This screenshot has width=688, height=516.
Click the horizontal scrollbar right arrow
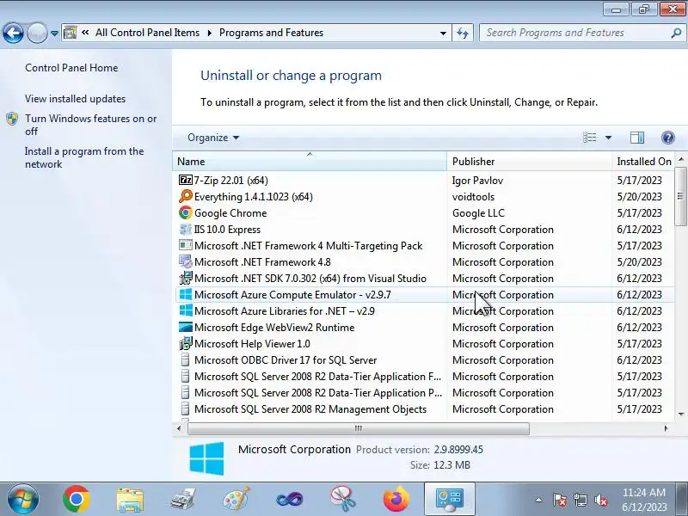tap(666, 428)
